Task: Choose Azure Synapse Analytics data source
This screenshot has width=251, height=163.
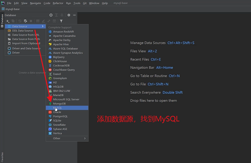Action: tap(67, 53)
